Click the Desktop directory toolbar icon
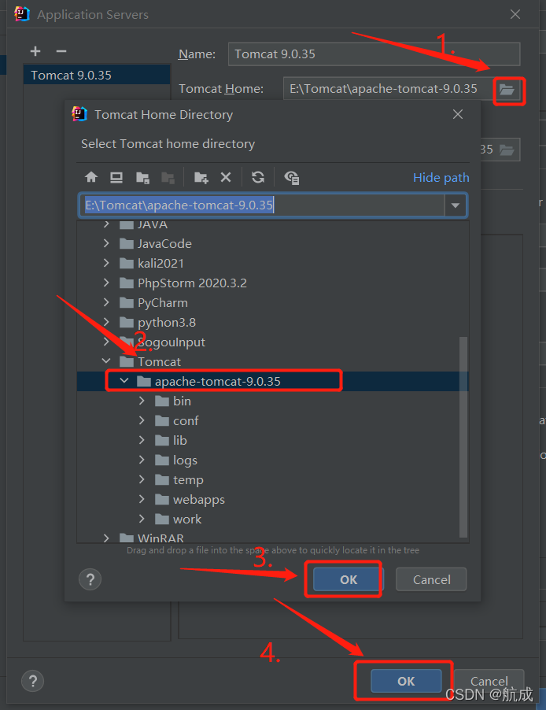The image size is (546, 710). click(x=116, y=177)
